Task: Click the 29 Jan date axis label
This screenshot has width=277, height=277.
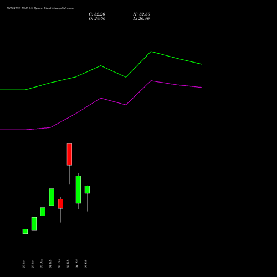Action: pyautogui.click(x=33, y=264)
